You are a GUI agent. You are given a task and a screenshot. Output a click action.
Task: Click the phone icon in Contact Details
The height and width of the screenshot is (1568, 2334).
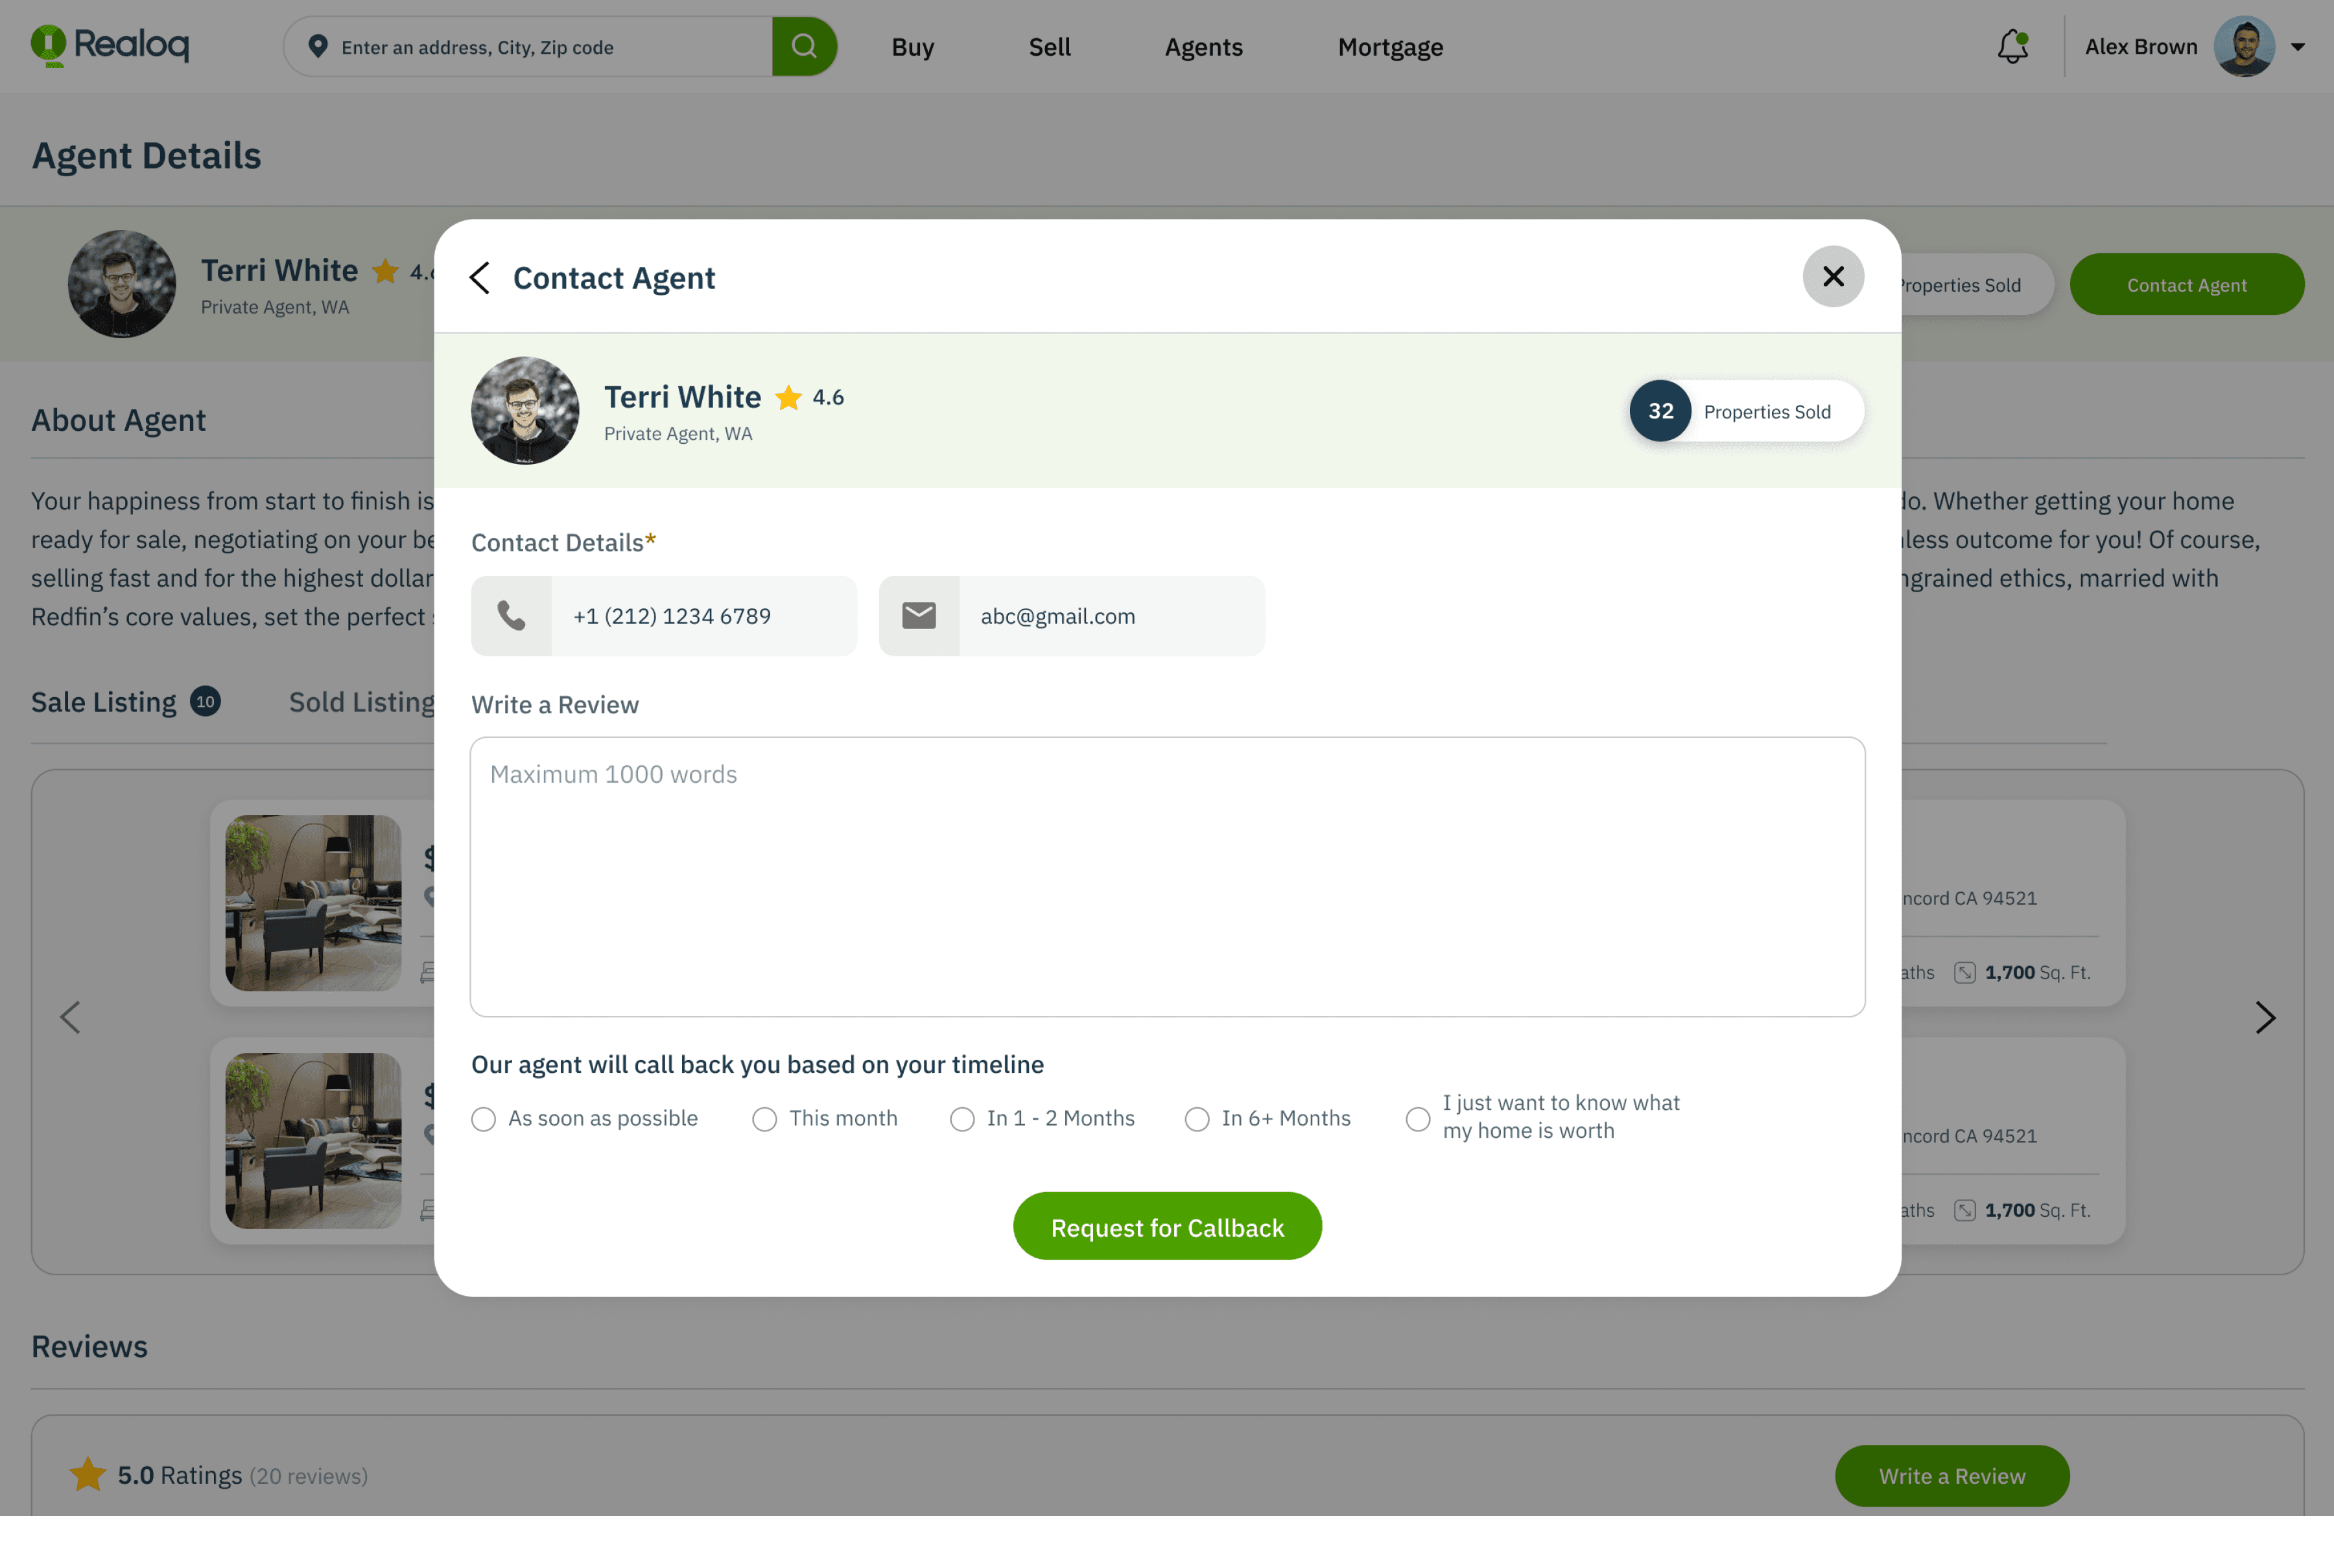(x=512, y=615)
